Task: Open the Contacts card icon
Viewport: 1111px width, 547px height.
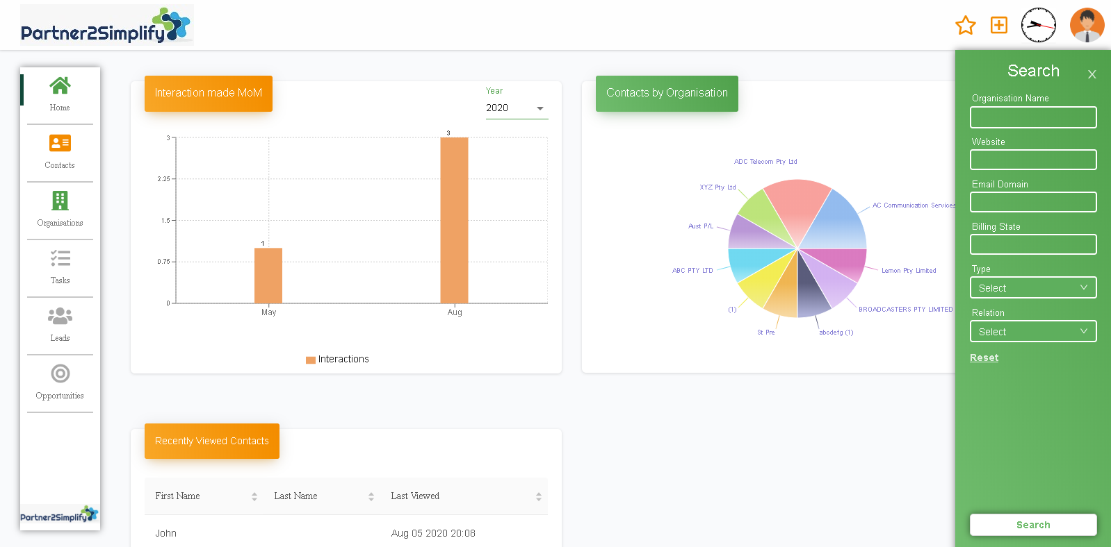Action: (60, 143)
